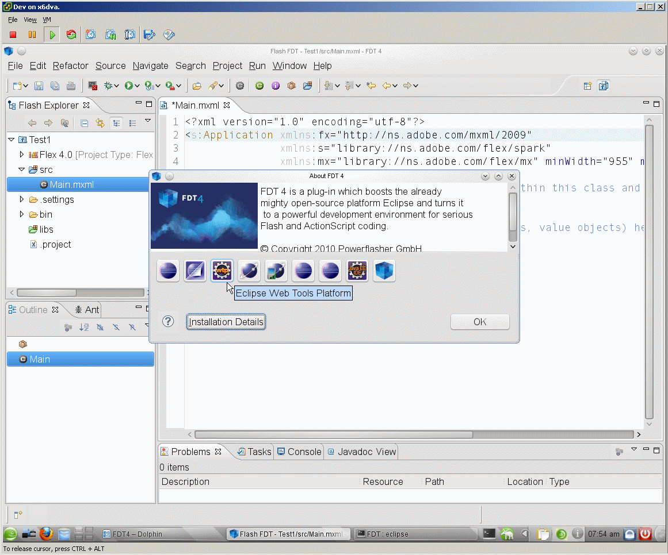
Task: Toggle the crossed R filter in Outline
Action: [x=132, y=327]
